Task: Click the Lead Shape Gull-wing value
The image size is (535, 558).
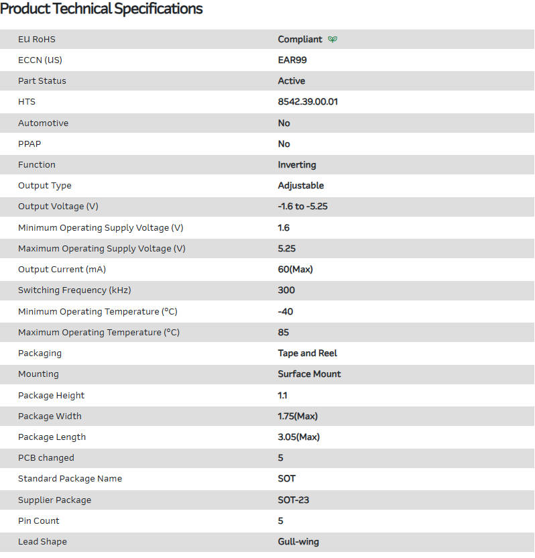Action: point(298,542)
